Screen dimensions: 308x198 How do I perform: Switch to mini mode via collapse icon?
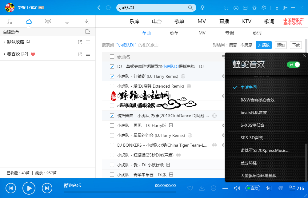(285, 8)
